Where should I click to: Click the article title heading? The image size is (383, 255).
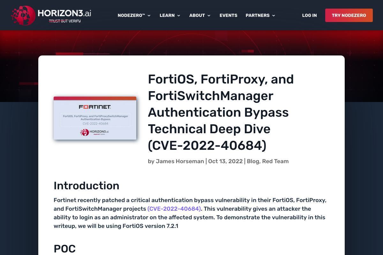[221, 112]
